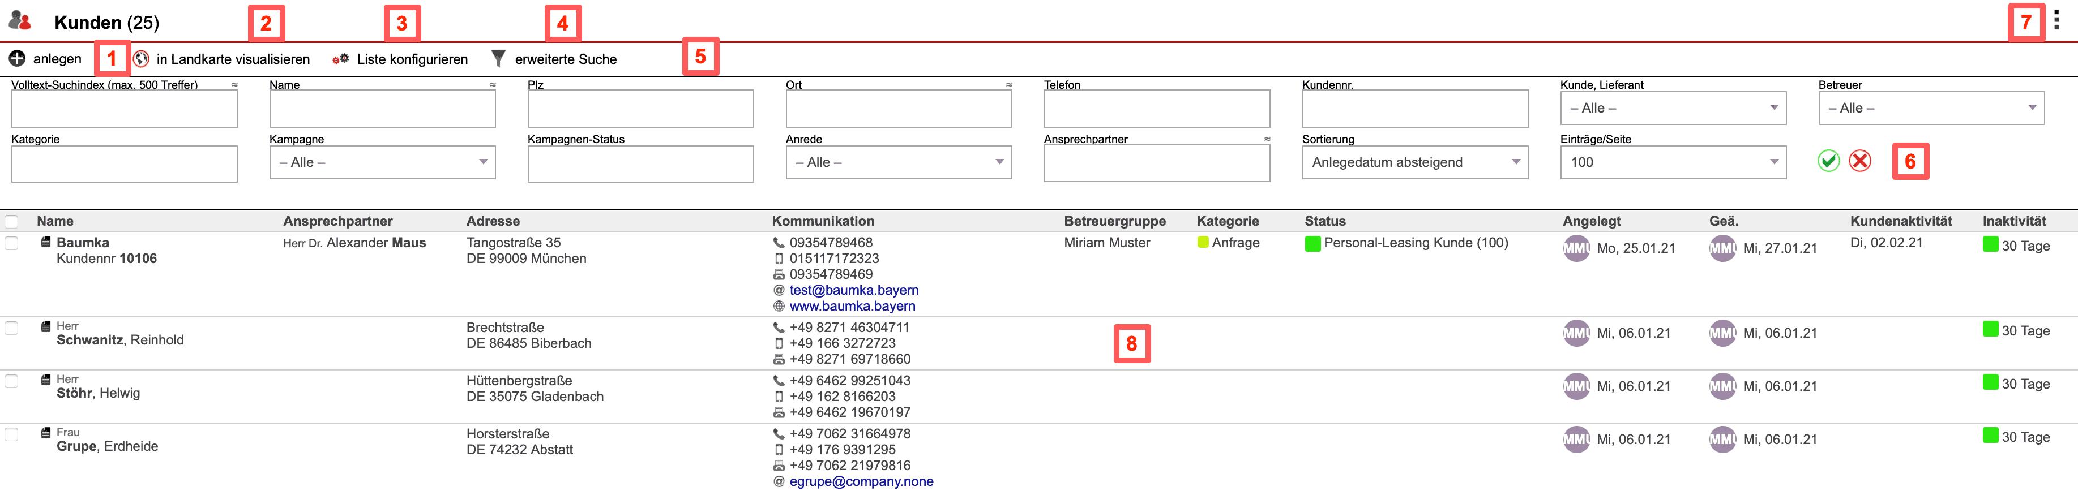Focus the Volltext-Suchindex input field
This screenshot has height=491, width=2078.
[x=124, y=109]
